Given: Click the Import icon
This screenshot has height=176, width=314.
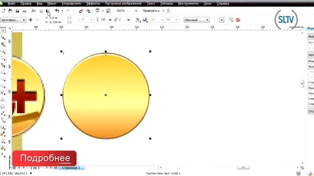Looking at the screenshot, I should pos(81,11).
